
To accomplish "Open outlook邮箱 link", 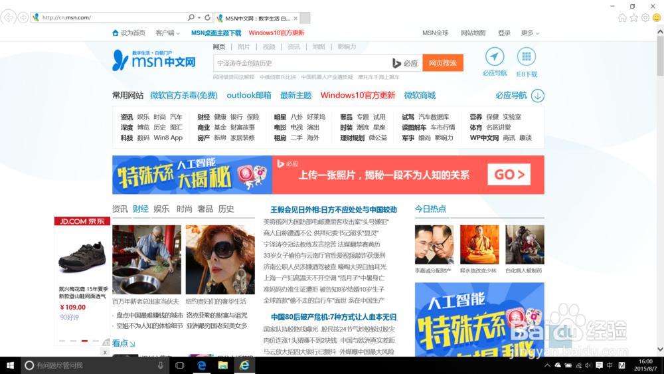I will click(249, 95).
